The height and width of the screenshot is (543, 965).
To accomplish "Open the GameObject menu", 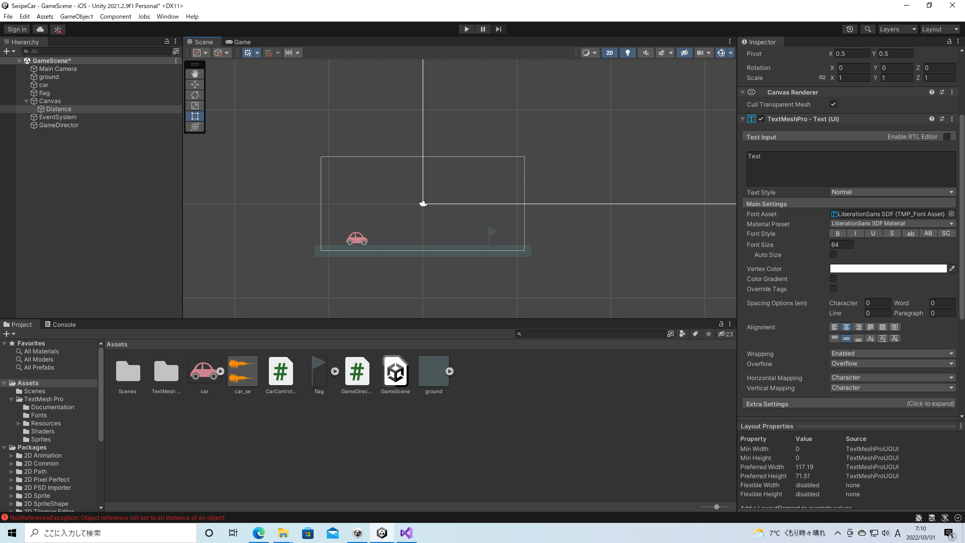I will [76, 16].
